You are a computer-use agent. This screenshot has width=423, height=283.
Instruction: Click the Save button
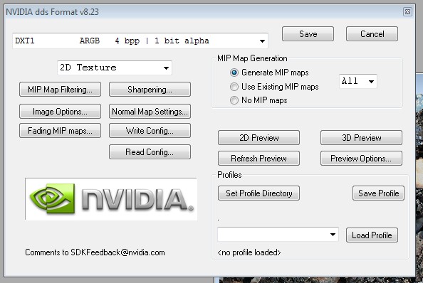[308, 34]
